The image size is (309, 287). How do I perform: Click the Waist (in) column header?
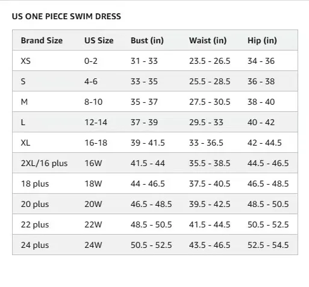(208, 40)
